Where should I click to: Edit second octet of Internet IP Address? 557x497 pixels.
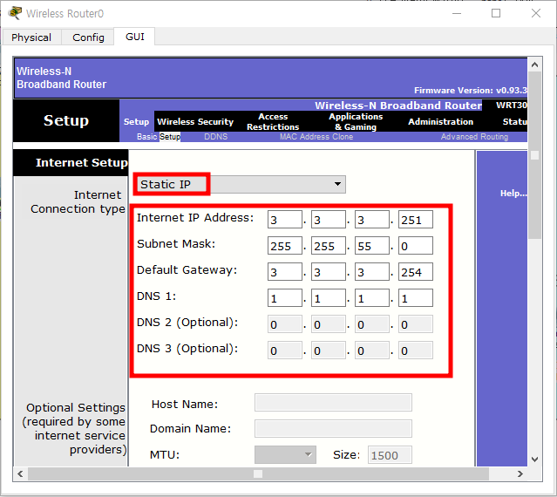pyautogui.click(x=329, y=220)
